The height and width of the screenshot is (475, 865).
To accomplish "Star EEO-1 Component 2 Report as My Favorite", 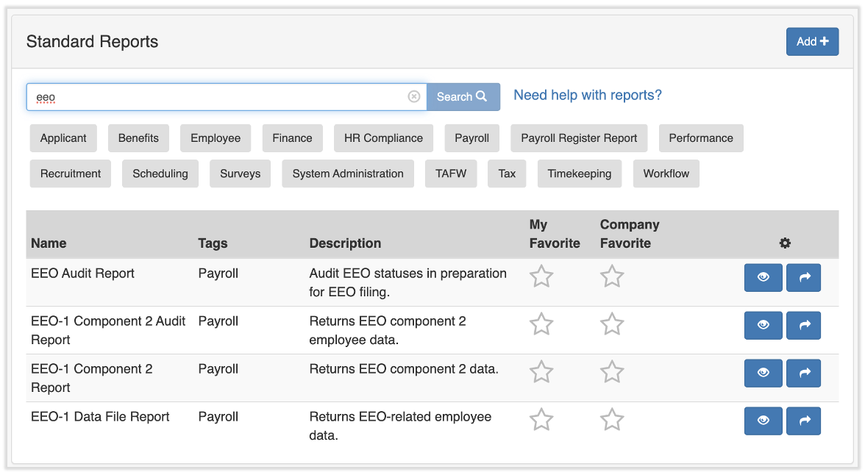I will [541, 372].
